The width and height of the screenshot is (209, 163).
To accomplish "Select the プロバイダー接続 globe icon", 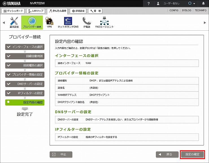I will pyautogui.click(x=32, y=22).
